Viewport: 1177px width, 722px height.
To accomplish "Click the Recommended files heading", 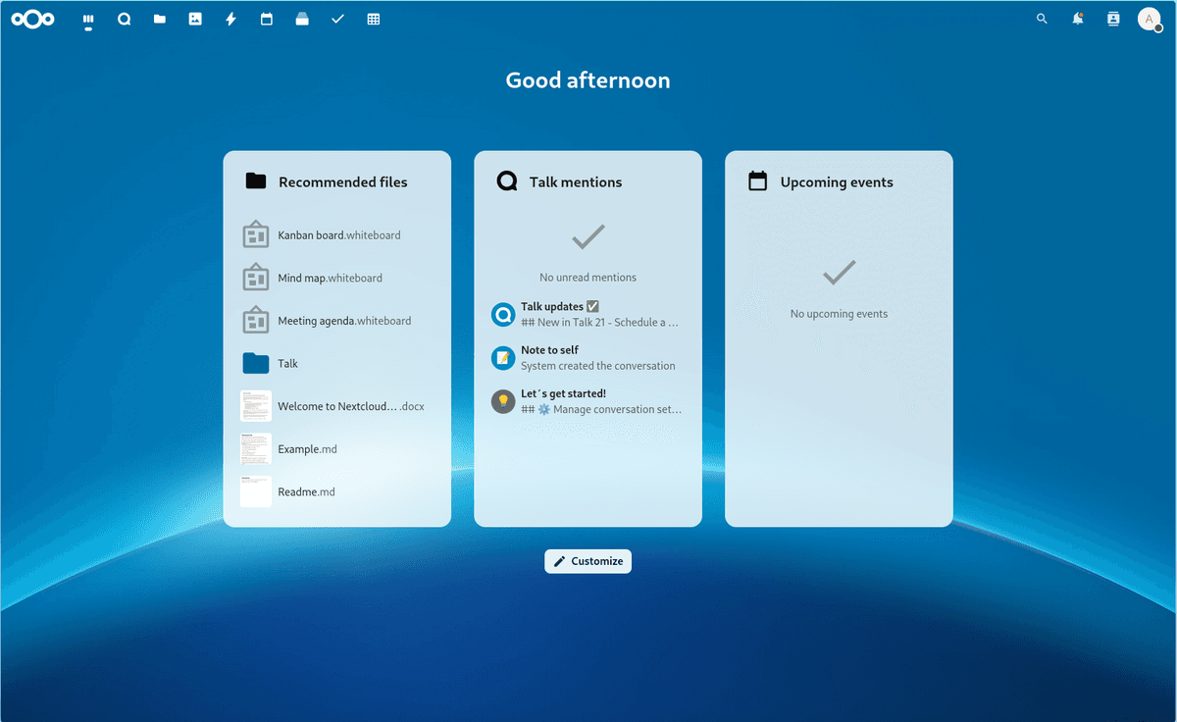I will pos(343,182).
